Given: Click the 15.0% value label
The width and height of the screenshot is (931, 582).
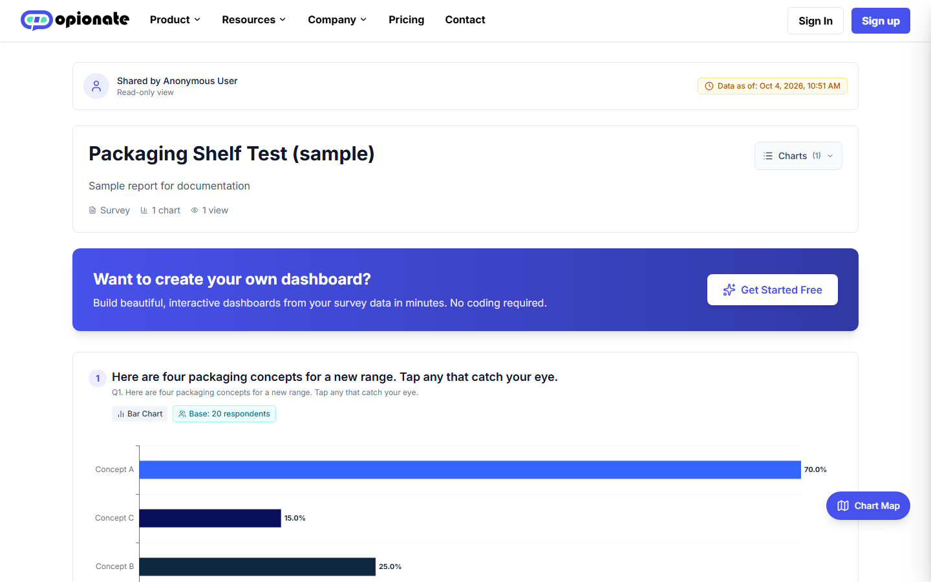Looking at the screenshot, I should (295, 518).
